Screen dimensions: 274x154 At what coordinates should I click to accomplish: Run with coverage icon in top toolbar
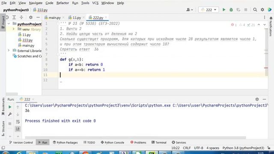click(x=238, y=10)
